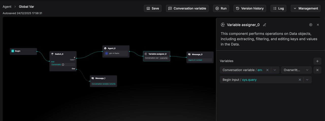Image resolution: width=325 pixels, height=121 pixels.
Task: Open Version history
Action: 250,8
